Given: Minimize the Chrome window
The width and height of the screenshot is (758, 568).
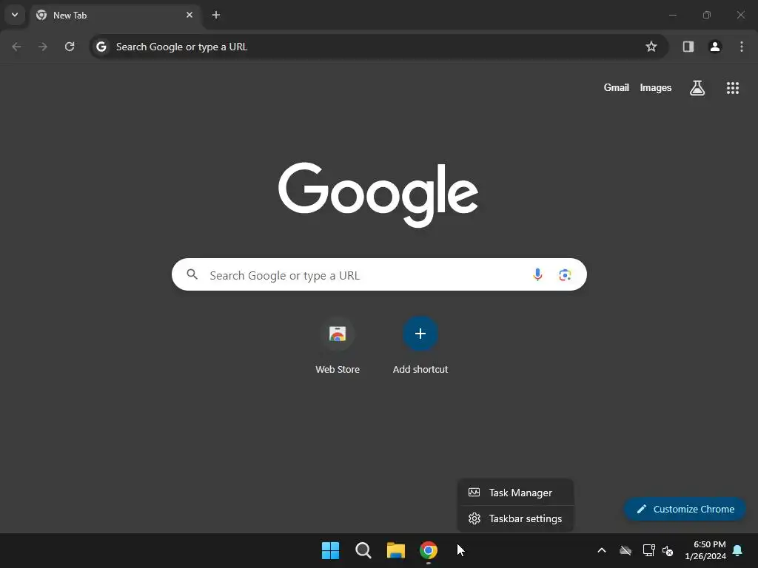Looking at the screenshot, I should click(x=672, y=15).
